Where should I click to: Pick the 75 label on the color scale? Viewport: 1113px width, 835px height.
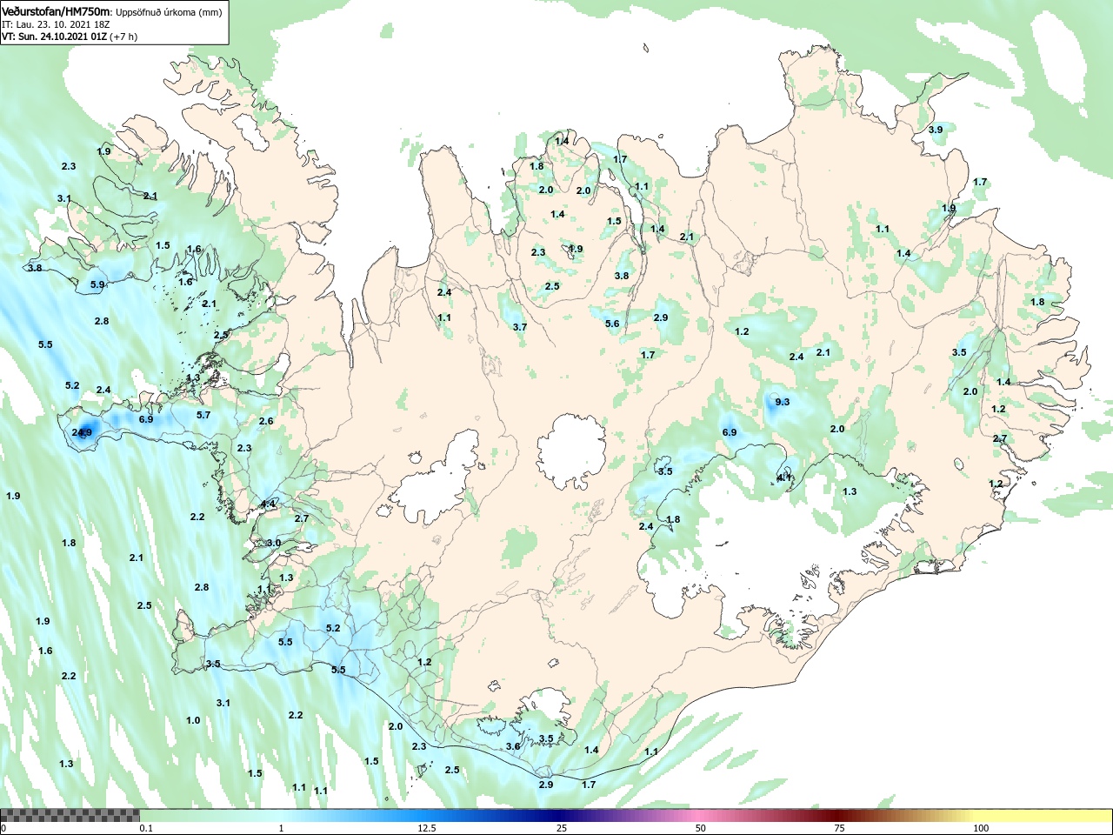[x=839, y=828]
